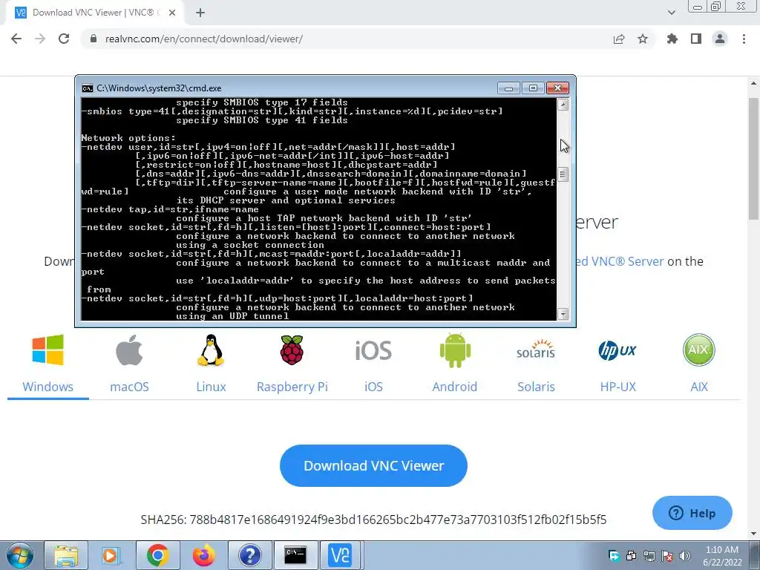Expand Chrome tab search chevron

coord(671,13)
